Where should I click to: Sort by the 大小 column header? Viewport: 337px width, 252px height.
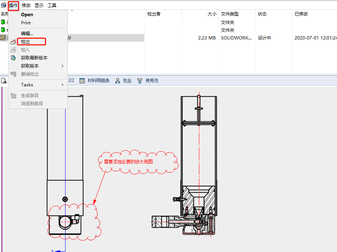click(212, 14)
